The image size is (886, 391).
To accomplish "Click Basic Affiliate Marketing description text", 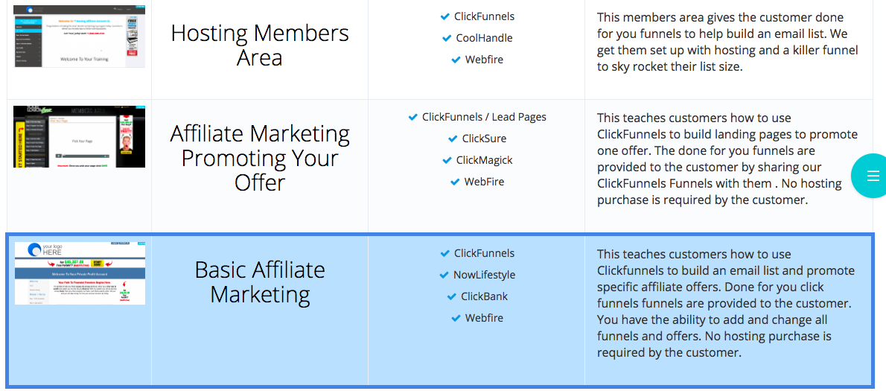I will [726, 303].
